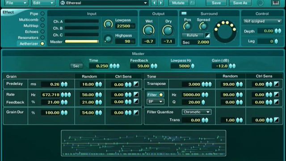Select the Pipe effect radio button
This screenshot has height=161, width=286.
click(x=42, y=13)
